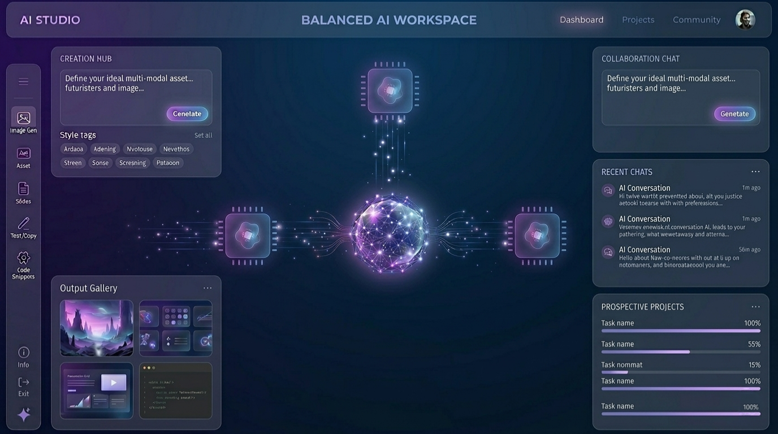Toggle the Scresning style tag
The image size is (778, 434).
point(132,163)
